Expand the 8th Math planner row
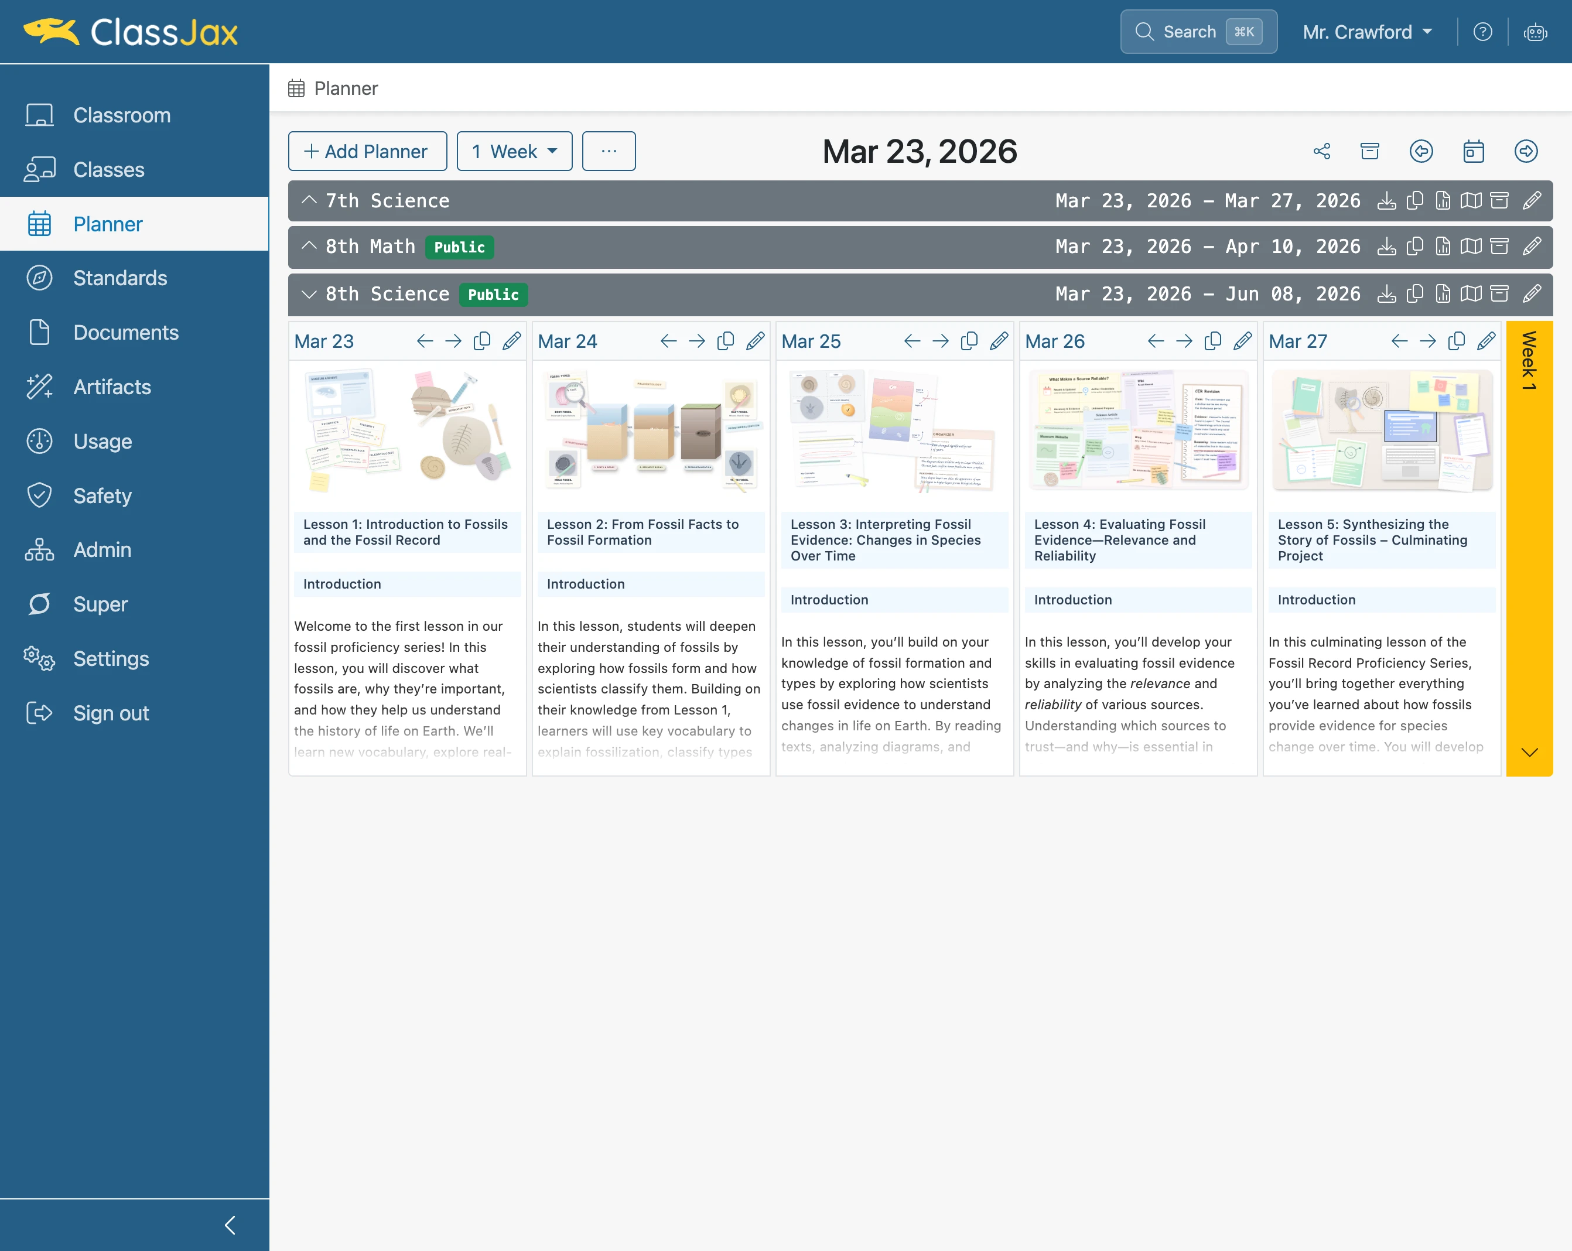 tap(309, 247)
